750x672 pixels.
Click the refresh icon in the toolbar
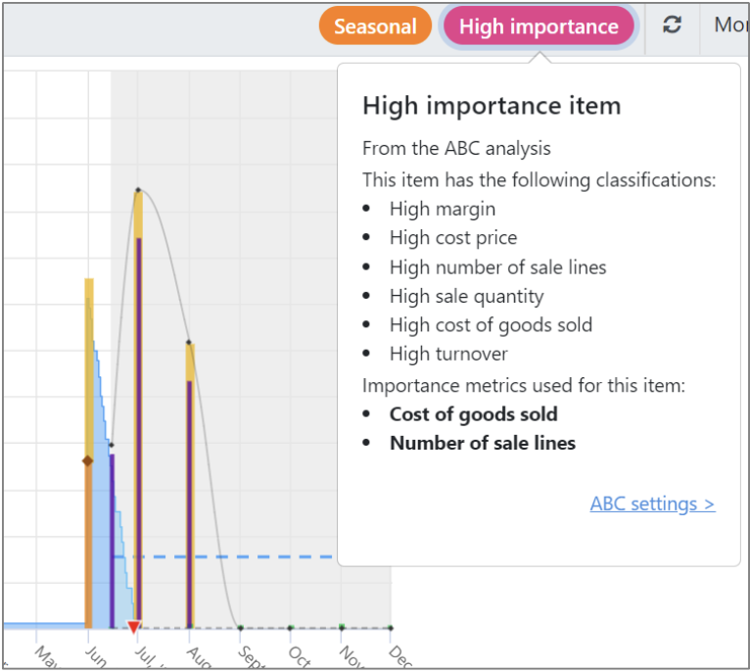[x=672, y=26]
